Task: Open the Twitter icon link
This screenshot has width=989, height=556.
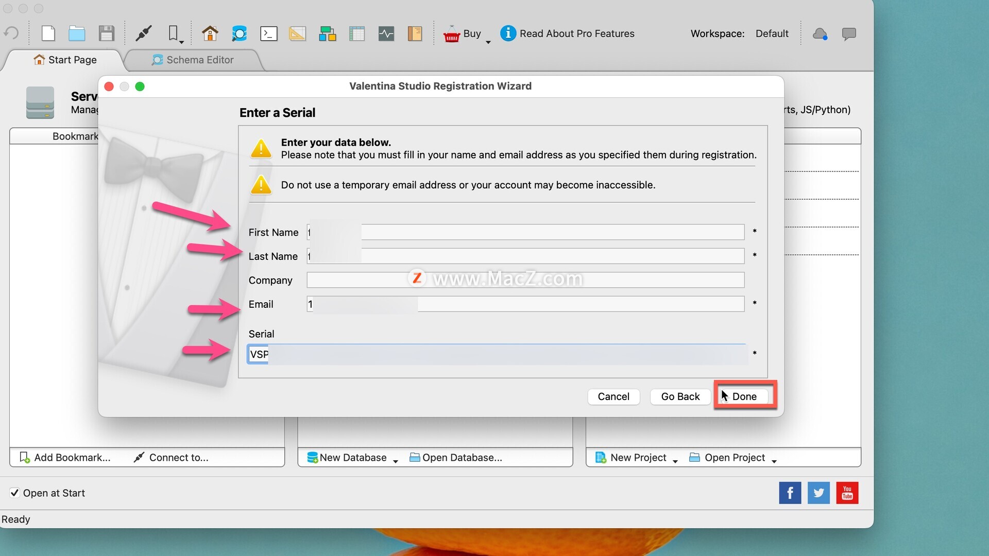Action: click(x=819, y=493)
